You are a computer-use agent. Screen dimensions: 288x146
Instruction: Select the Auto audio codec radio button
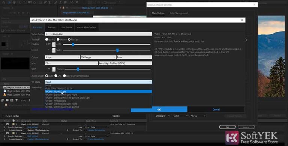pyautogui.click(x=46, y=75)
